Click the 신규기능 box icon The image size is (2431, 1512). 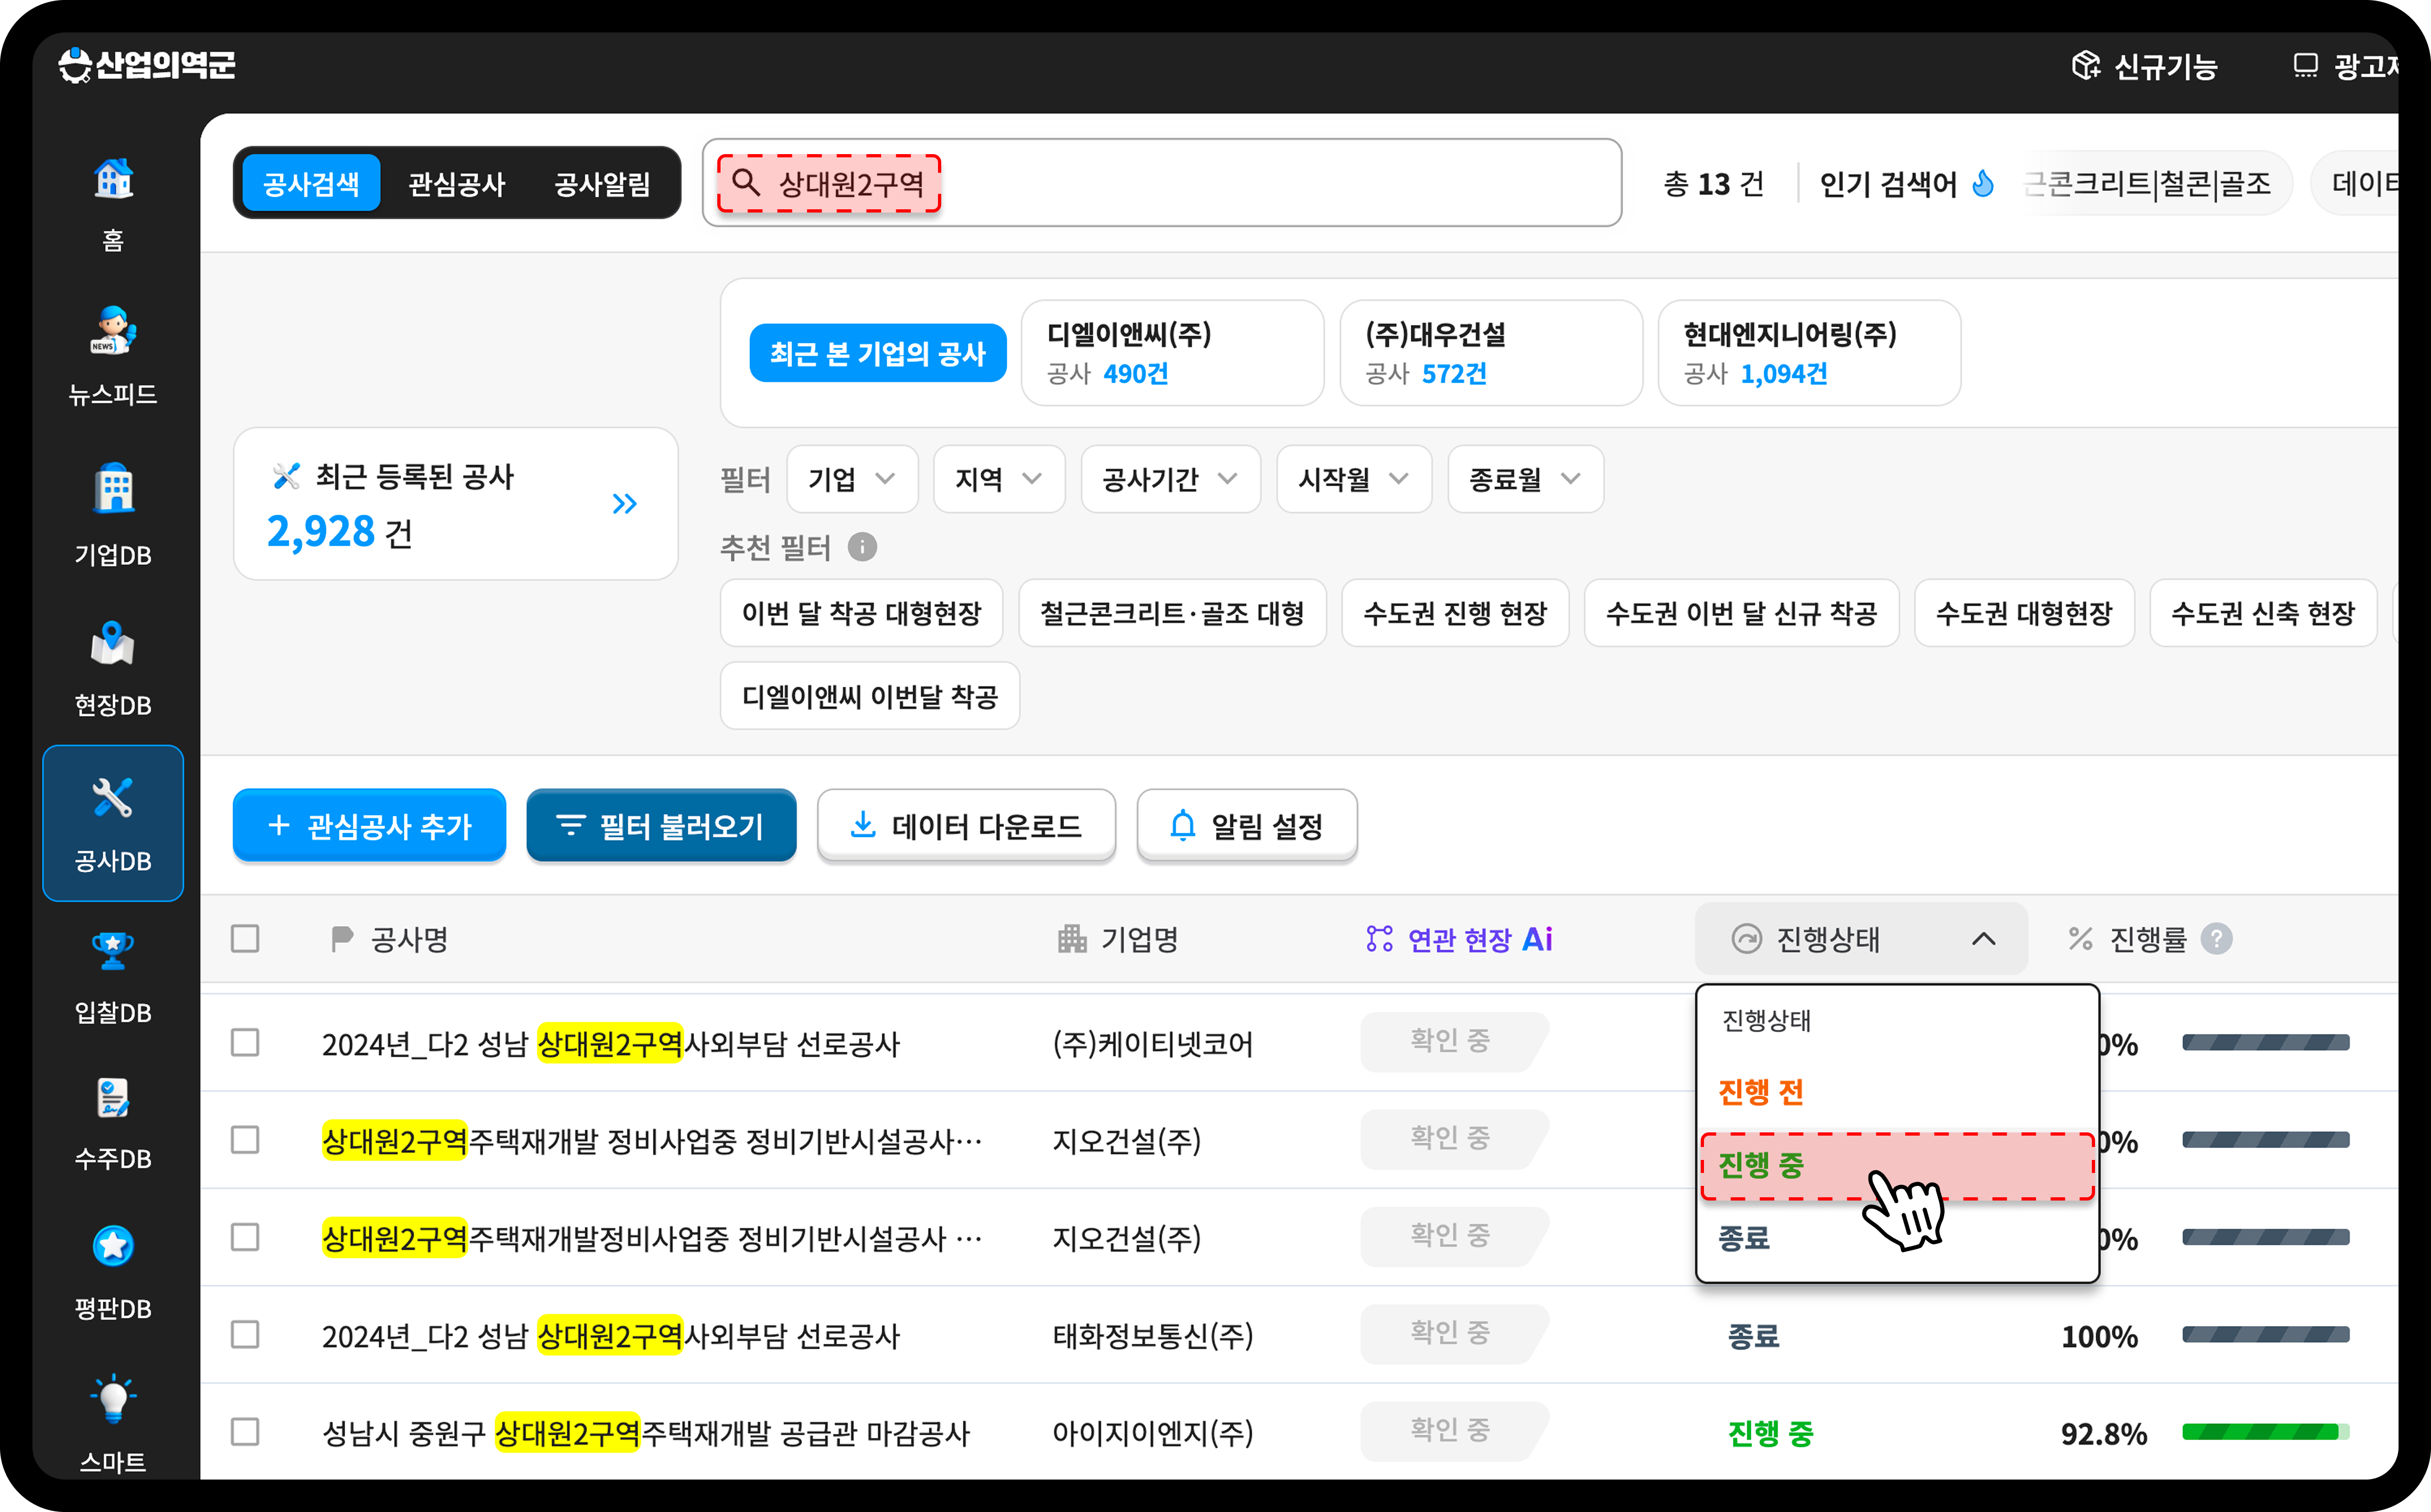pyautogui.click(x=2085, y=66)
